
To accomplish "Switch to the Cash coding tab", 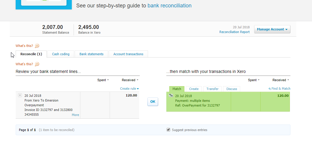I will point(61,54).
